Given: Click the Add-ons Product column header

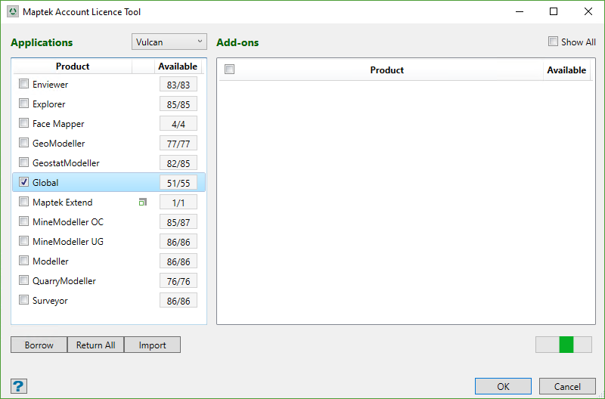Looking at the screenshot, I should point(387,70).
